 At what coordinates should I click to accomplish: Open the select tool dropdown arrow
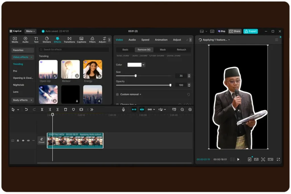tap(18, 110)
